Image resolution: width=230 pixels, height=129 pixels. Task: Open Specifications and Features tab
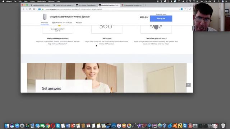[62, 23]
